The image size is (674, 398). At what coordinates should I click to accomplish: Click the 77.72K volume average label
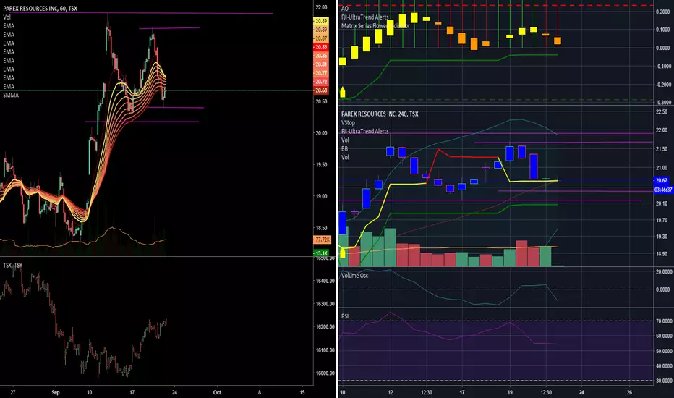[x=322, y=240]
